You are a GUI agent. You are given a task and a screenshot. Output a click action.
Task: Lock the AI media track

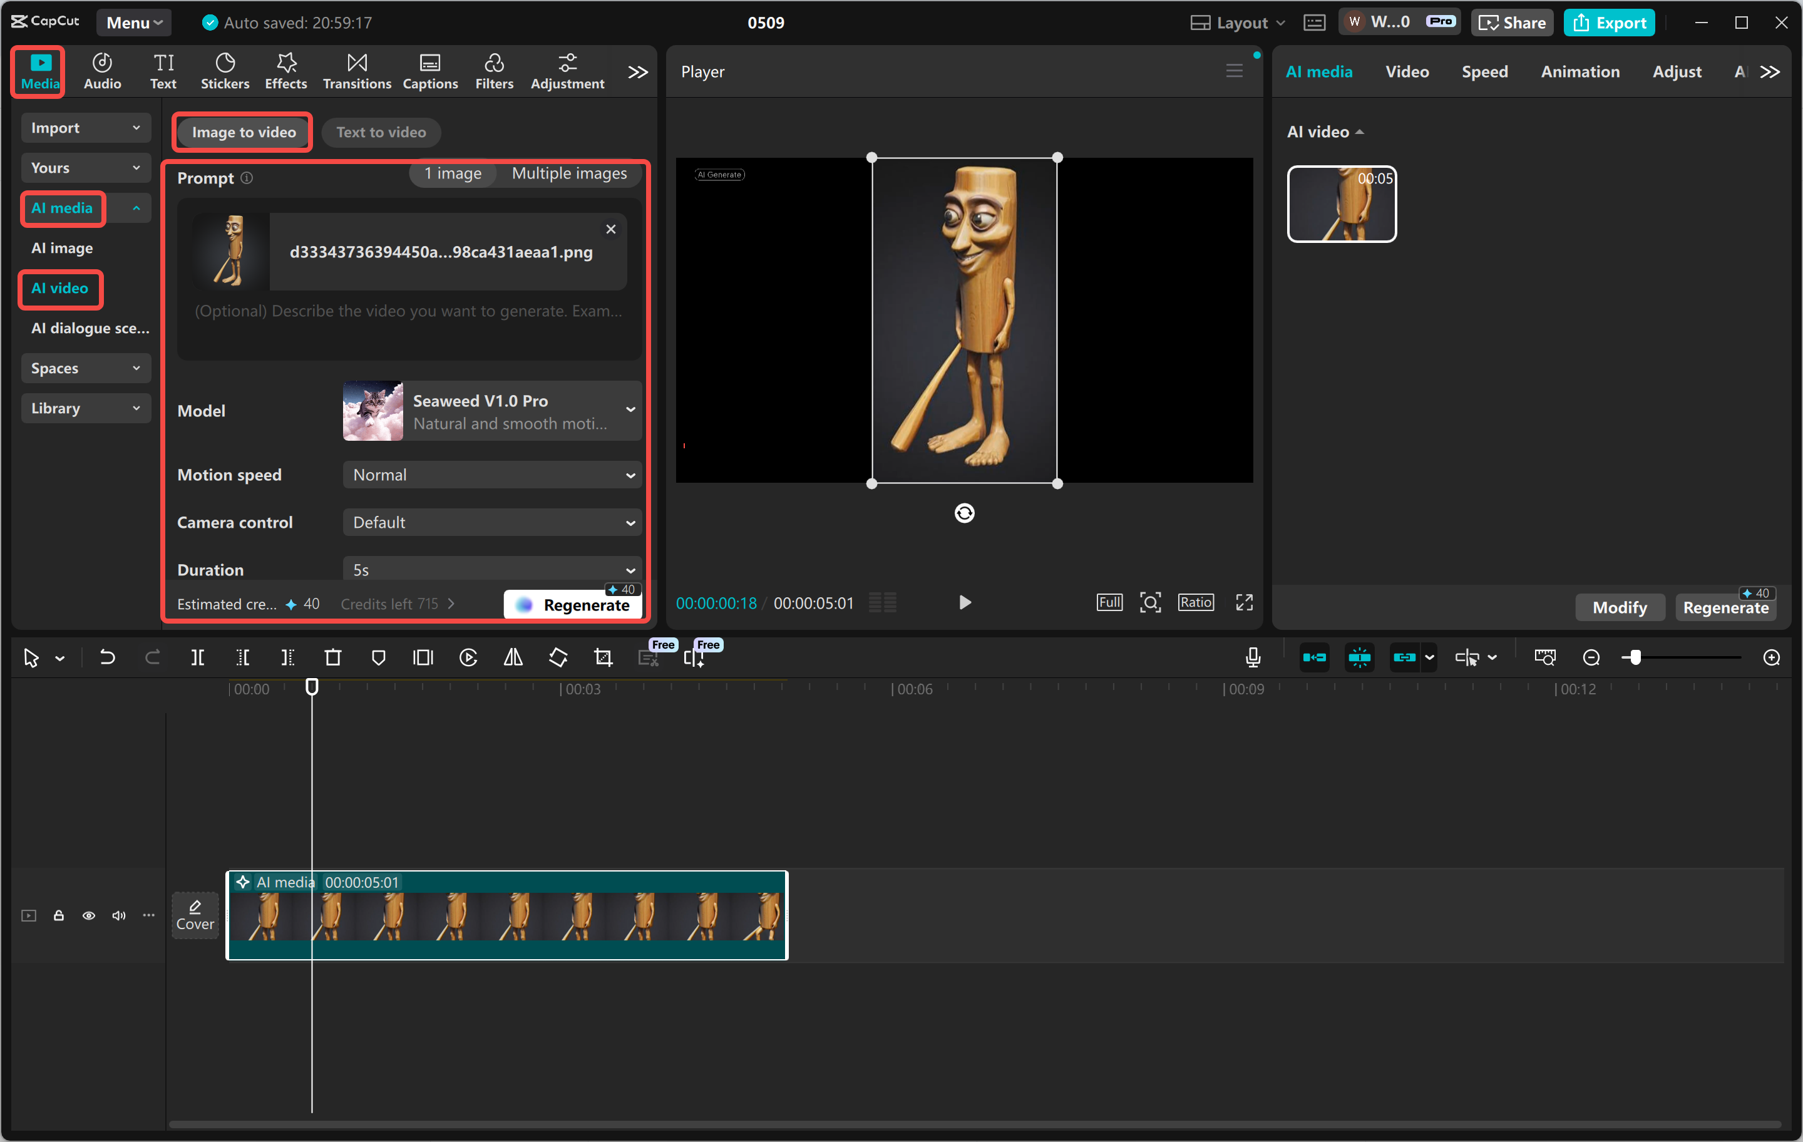(58, 915)
